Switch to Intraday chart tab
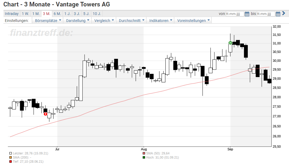Image resolution: width=289 pixels, height=165 pixels. (x=12, y=14)
